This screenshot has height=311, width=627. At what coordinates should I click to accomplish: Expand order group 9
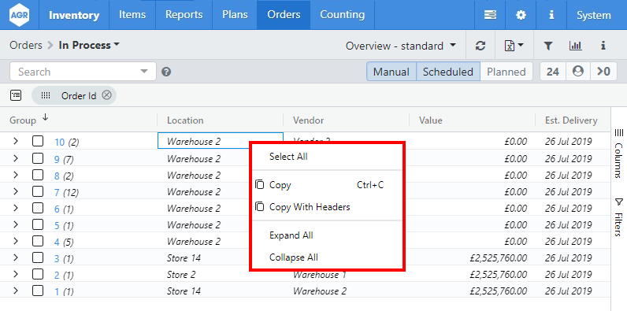(16, 158)
